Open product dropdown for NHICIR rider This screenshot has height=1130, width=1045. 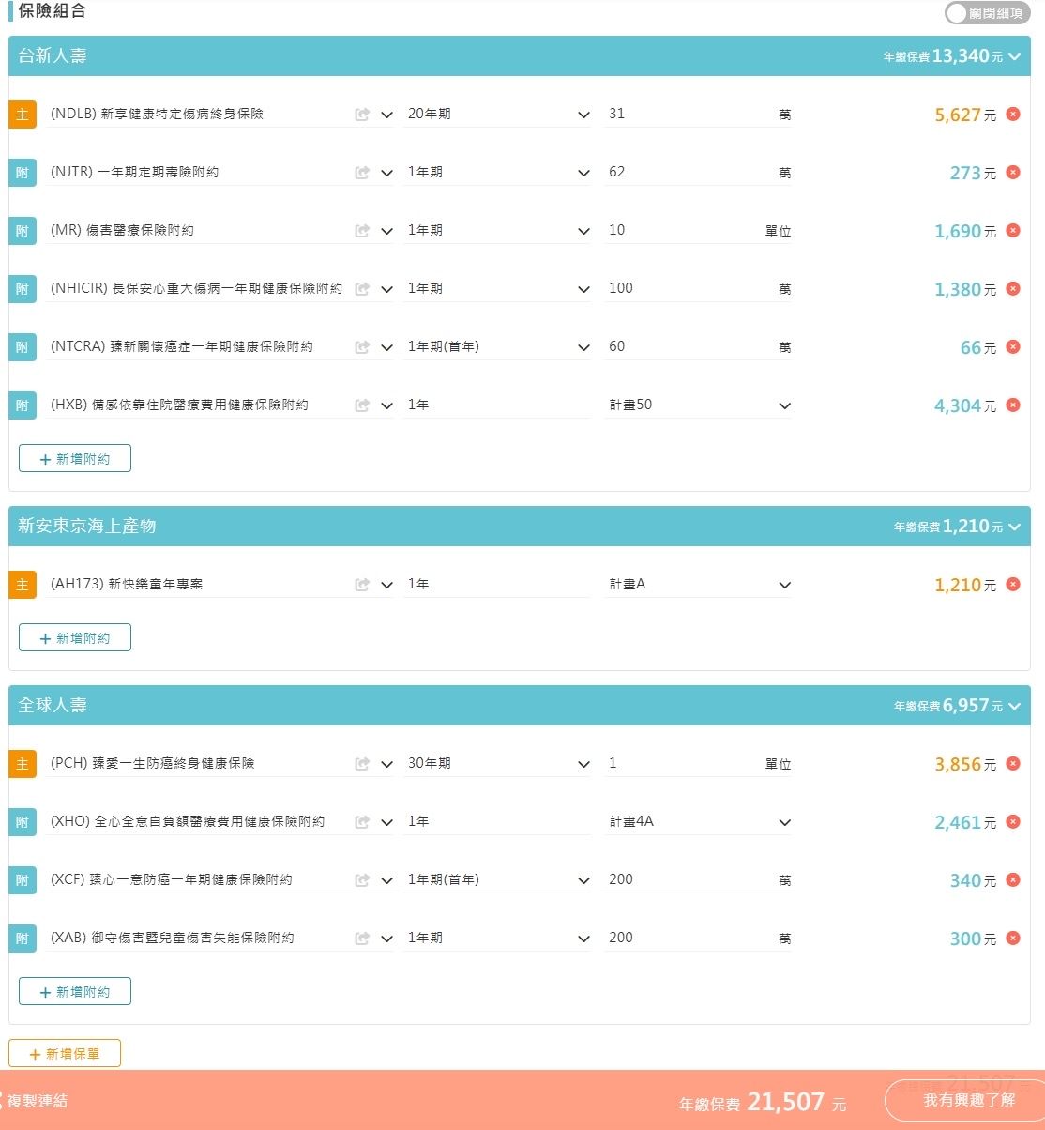click(x=386, y=289)
